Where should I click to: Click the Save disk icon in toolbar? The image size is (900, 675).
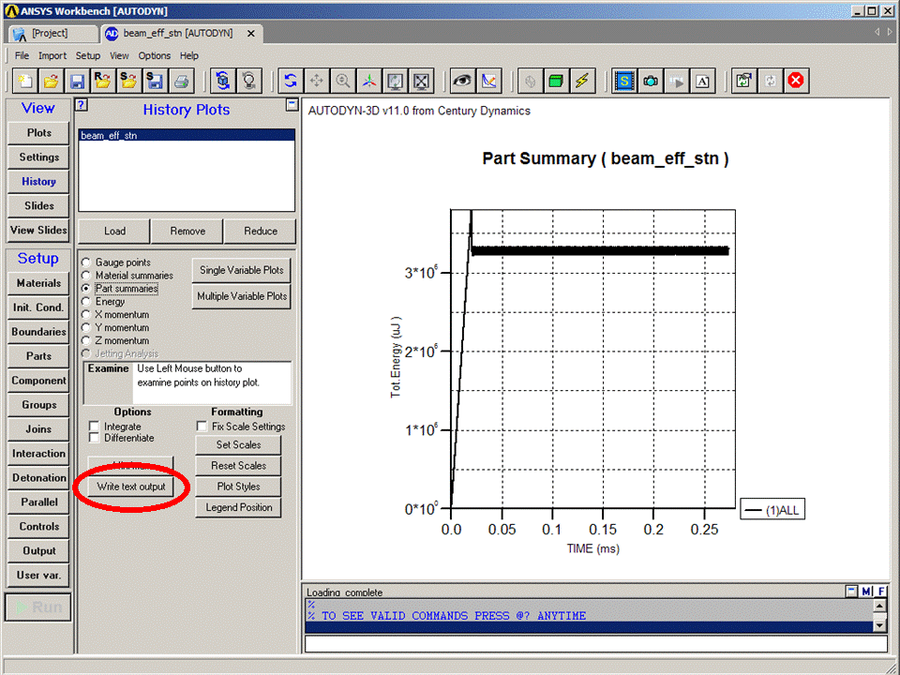[77, 82]
